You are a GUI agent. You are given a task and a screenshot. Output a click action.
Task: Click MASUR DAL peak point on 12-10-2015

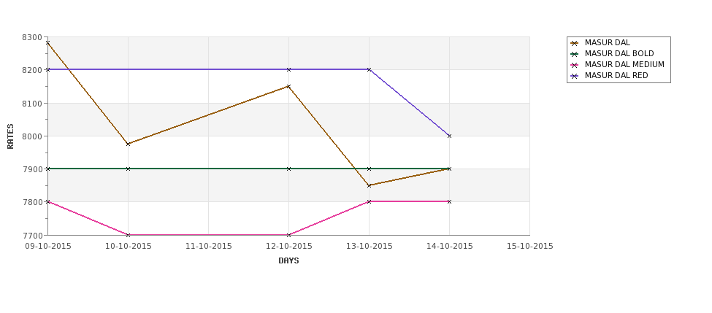[288, 86]
